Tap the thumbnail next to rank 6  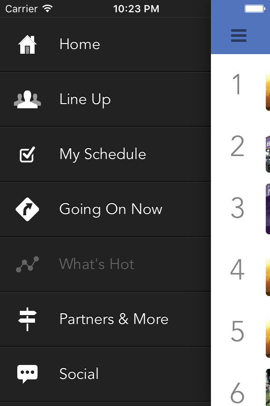(x=267, y=387)
